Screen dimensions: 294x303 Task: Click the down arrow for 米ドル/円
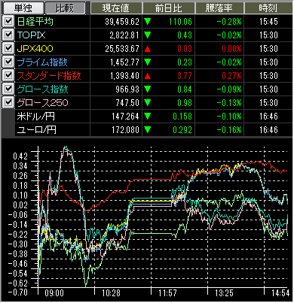(x=148, y=117)
